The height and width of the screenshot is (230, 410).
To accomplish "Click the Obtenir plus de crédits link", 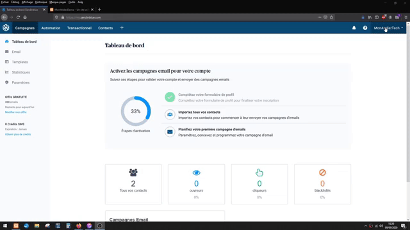I will (x=18, y=134).
